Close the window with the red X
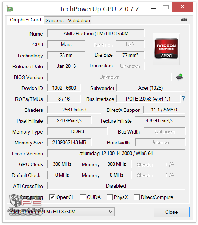Viewport: 198px width, 225px height. point(183,7)
